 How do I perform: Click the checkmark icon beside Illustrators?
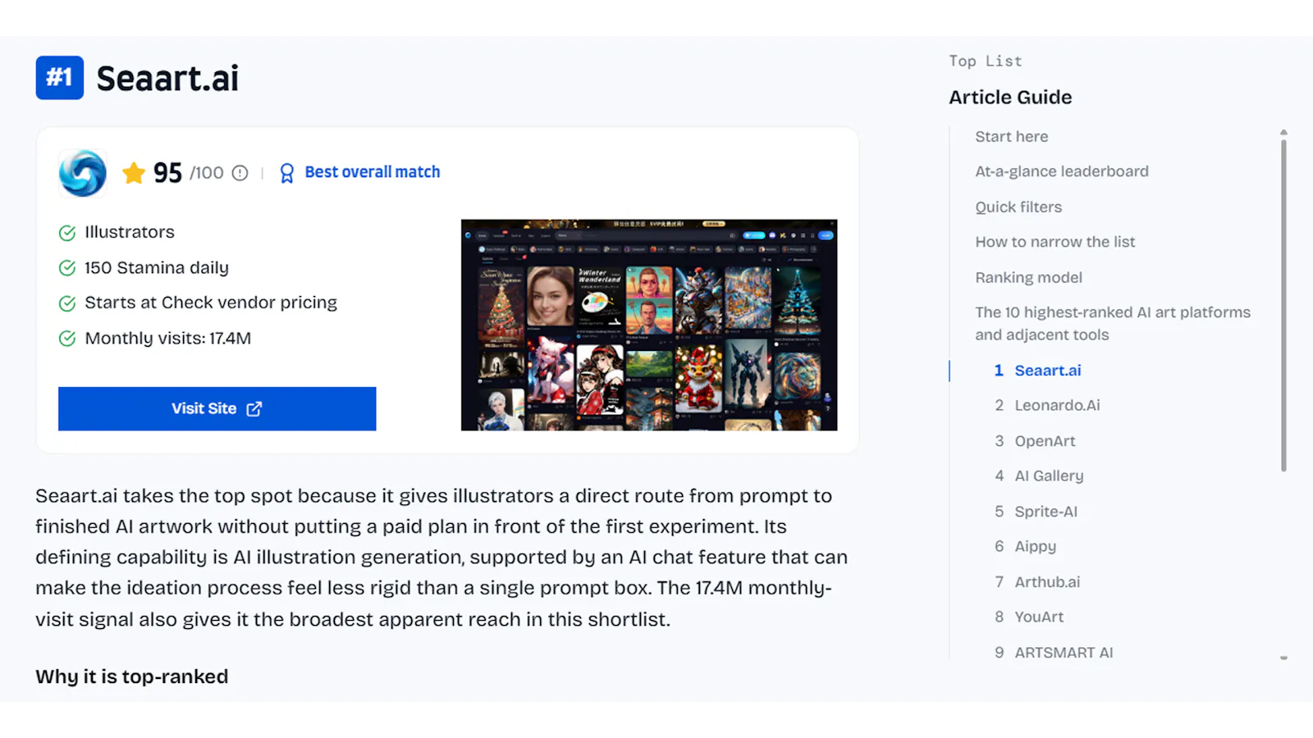point(67,233)
